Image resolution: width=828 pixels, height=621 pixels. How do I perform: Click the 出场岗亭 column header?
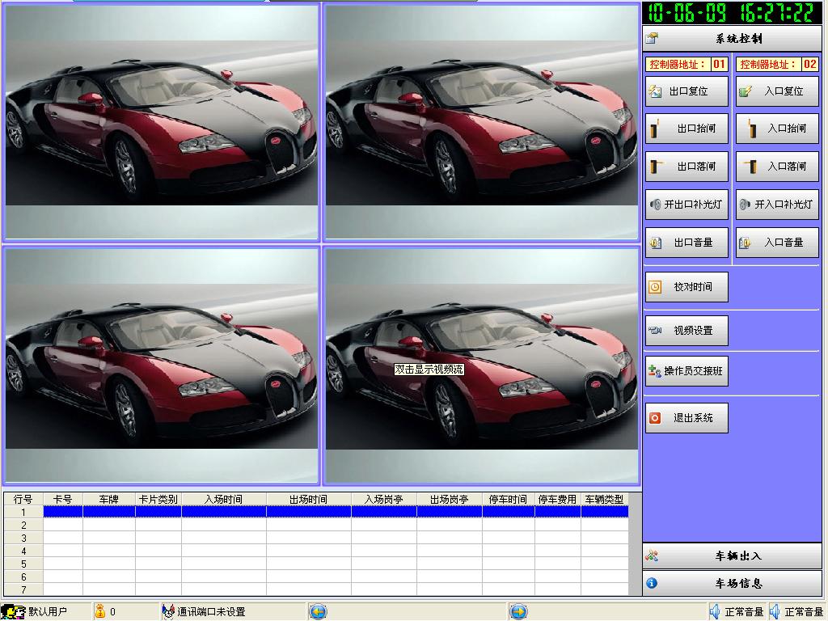tap(450, 499)
